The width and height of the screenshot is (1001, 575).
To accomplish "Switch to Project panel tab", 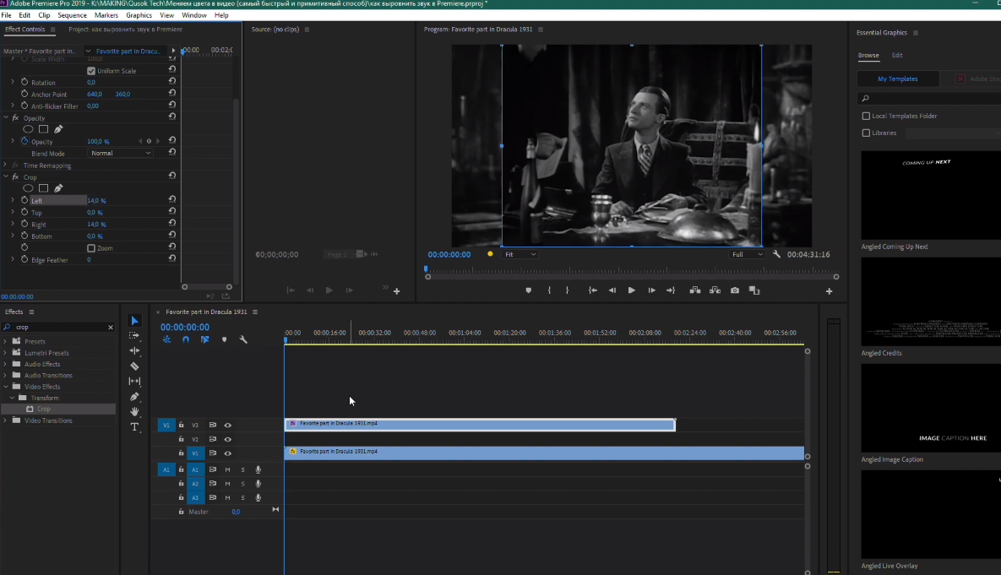I will [125, 30].
